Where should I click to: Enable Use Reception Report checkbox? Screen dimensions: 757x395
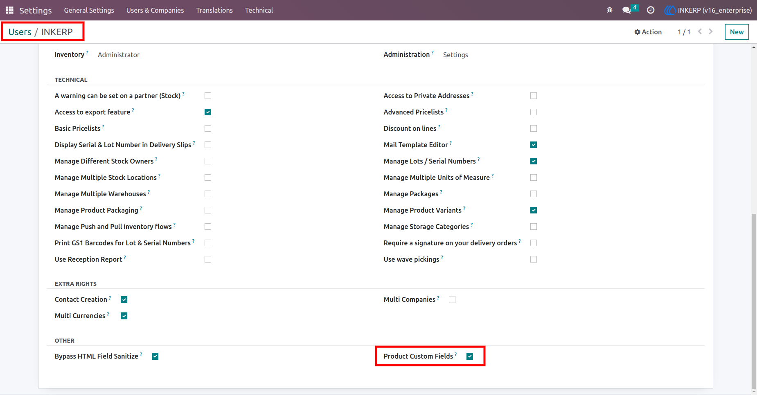pos(208,259)
